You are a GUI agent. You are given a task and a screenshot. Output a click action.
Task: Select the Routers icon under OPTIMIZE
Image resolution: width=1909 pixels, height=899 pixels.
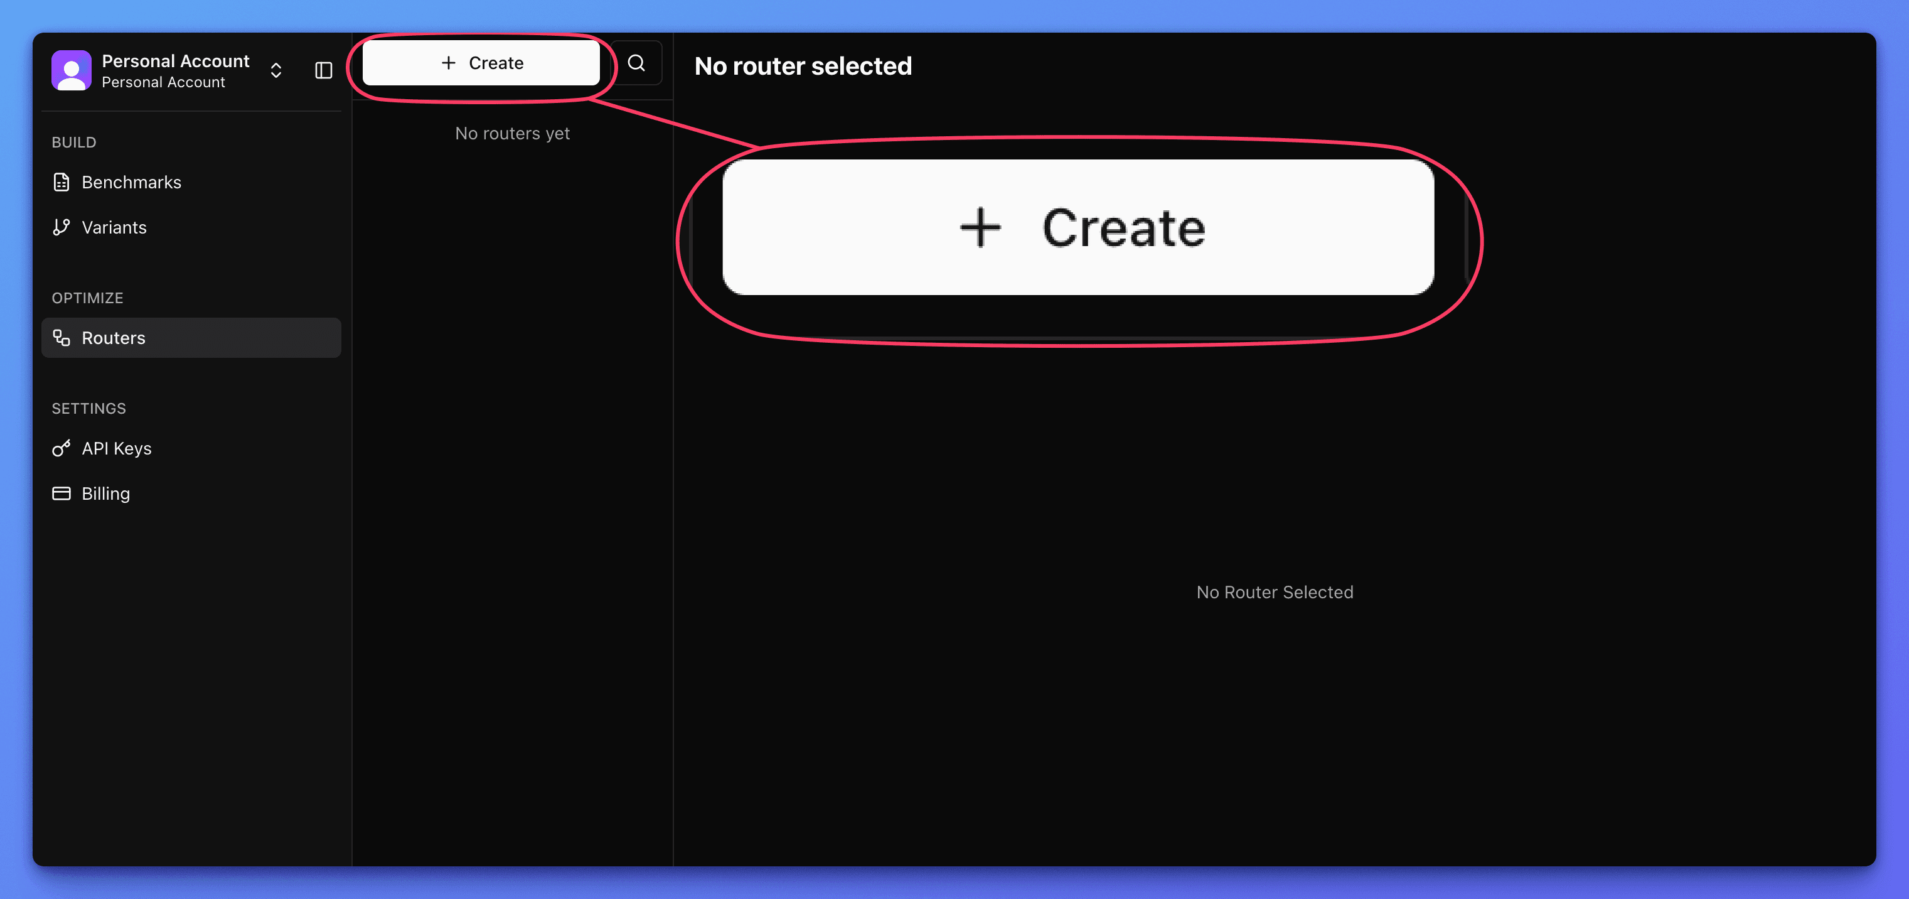click(x=62, y=338)
